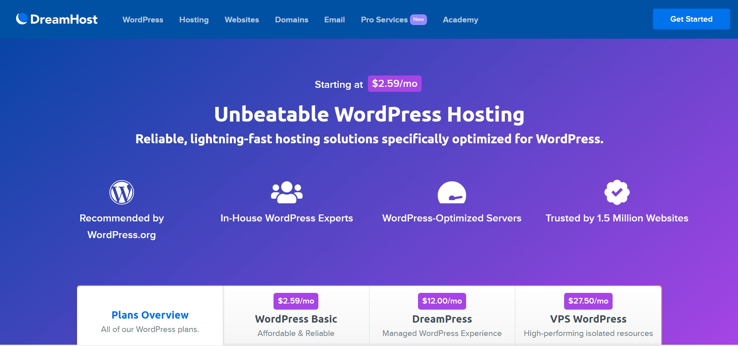Click 'Trusted by 1.5 Million Websites' text

tap(617, 218)
